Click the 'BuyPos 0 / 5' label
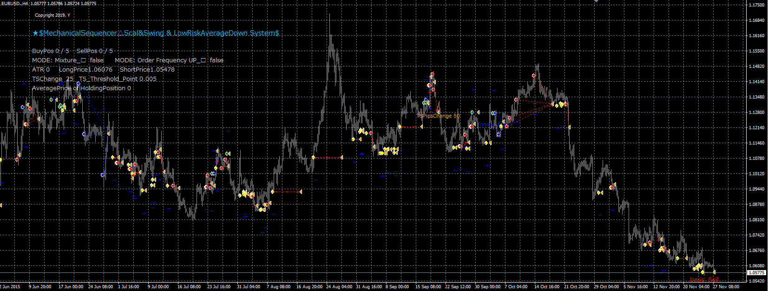Viewport: 768px width, 291px height. [51, 51]
